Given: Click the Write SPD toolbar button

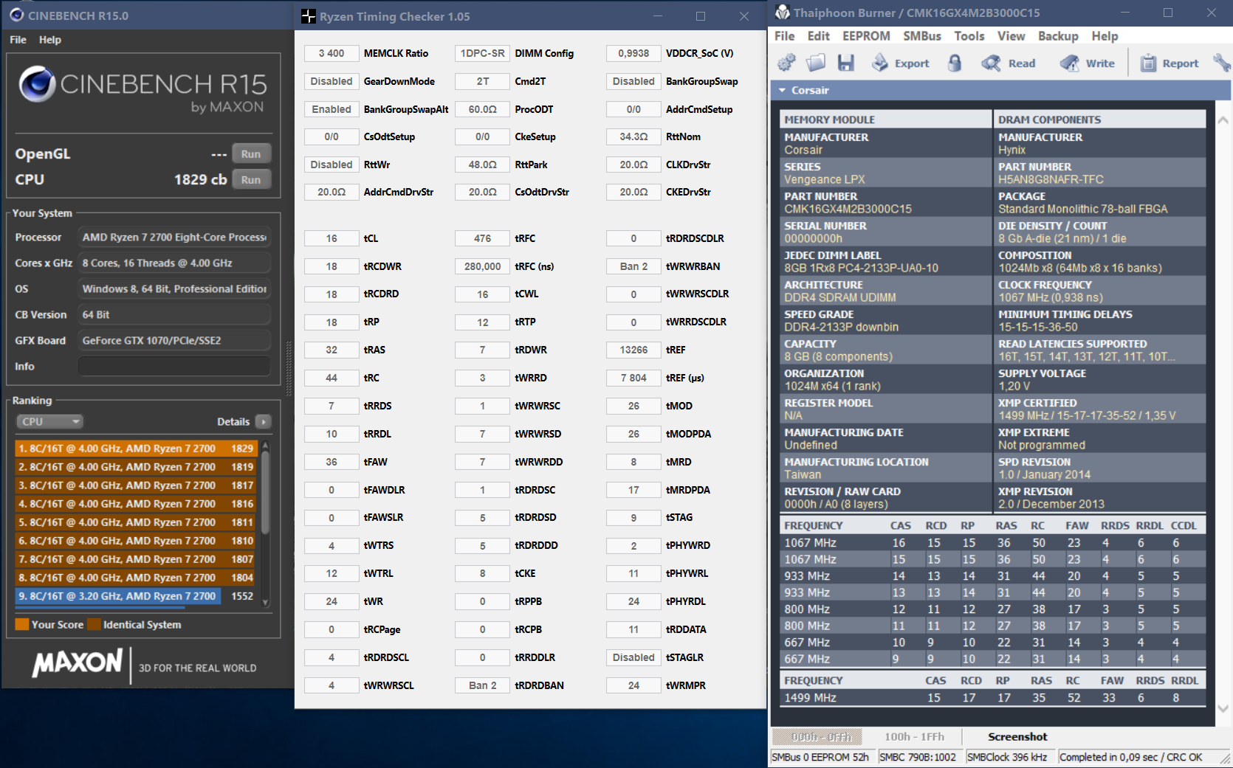Looking at the screenshot, I should pyautogui.click(x=1088, y=63).
